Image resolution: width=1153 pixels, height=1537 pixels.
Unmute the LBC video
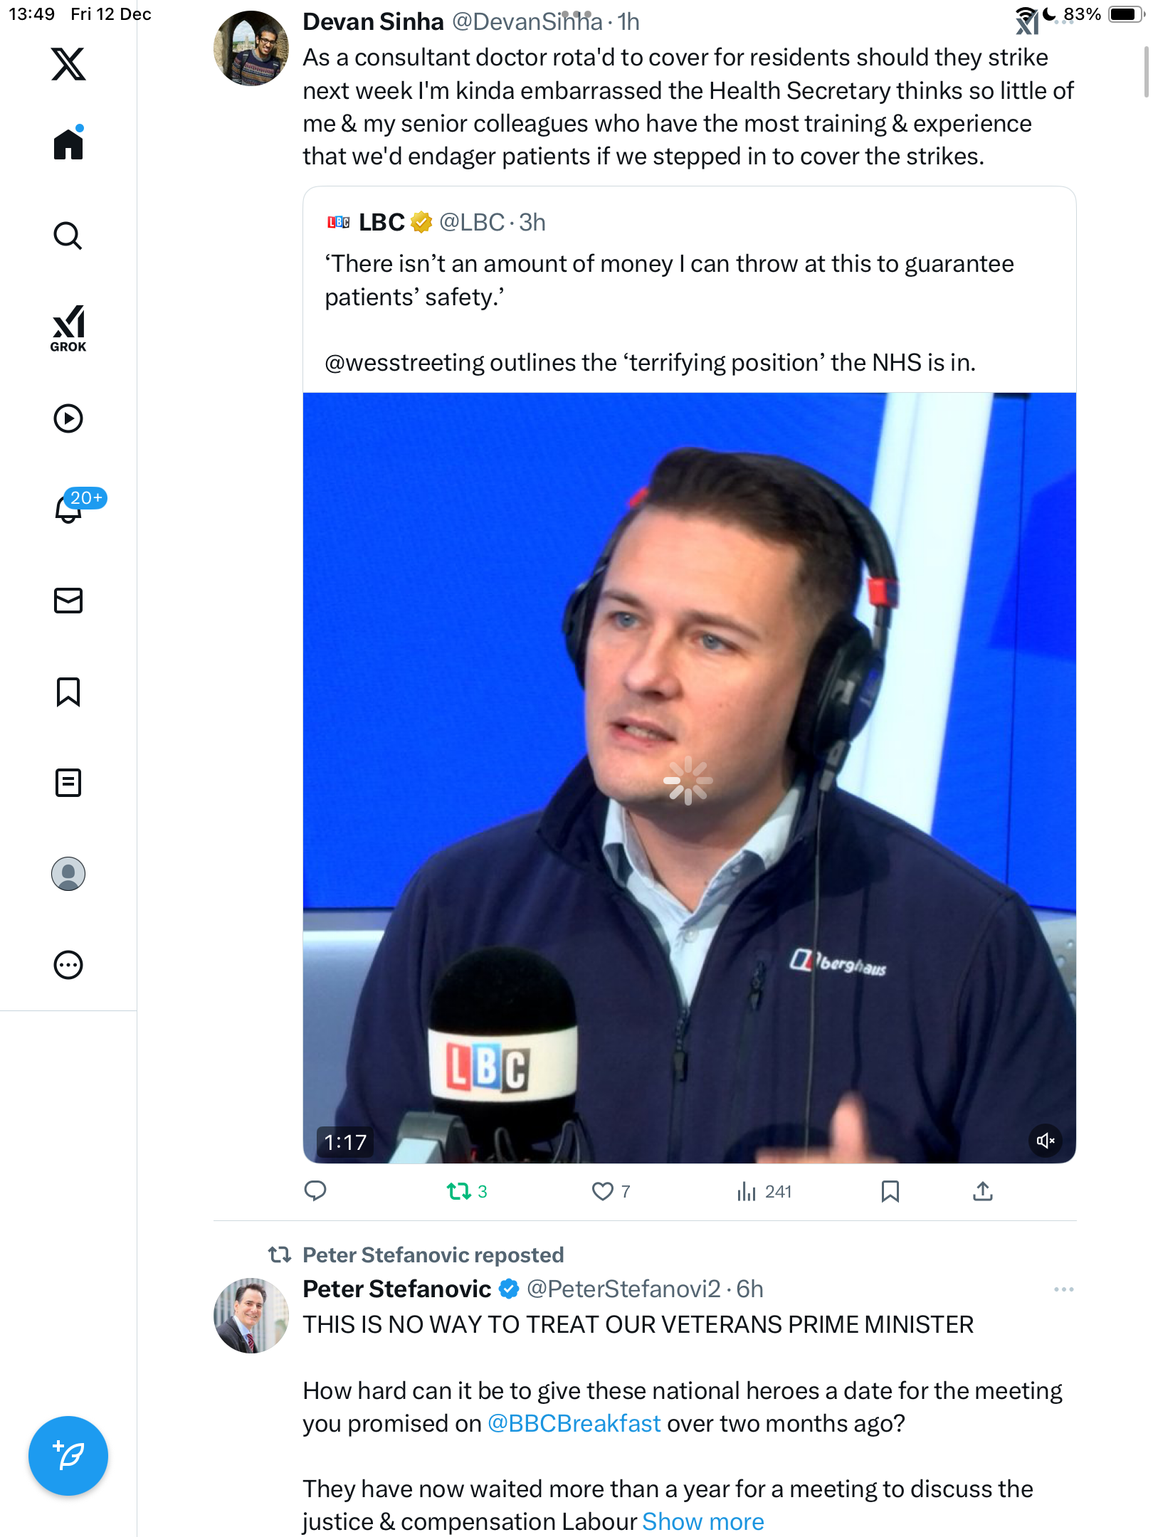click(x=1045, y=1141)
